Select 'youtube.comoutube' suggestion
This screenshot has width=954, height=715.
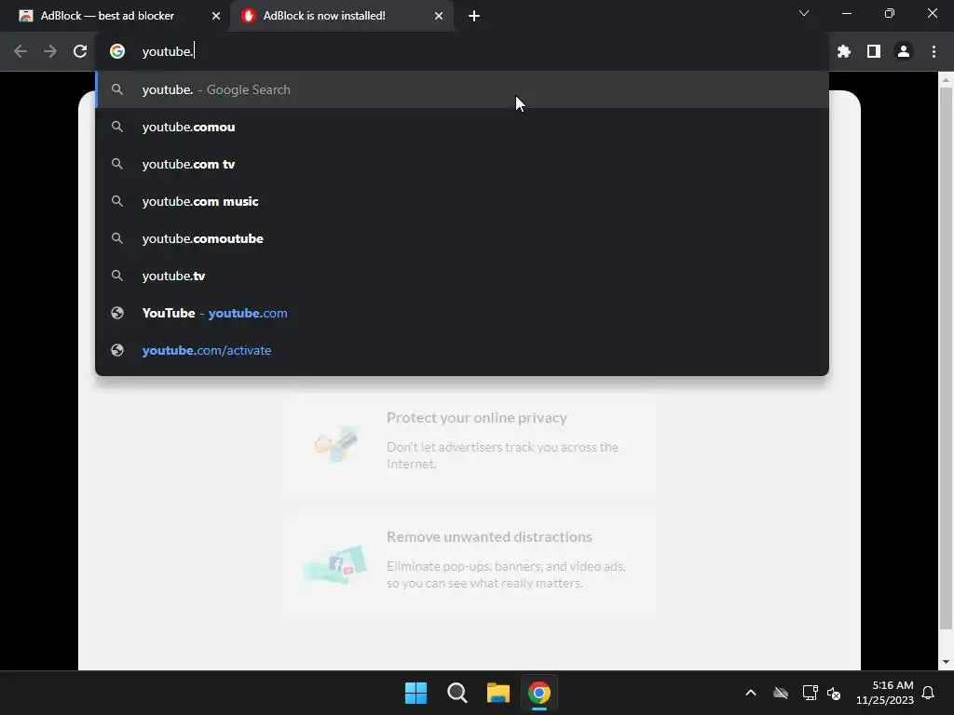[x=462, y=238]
